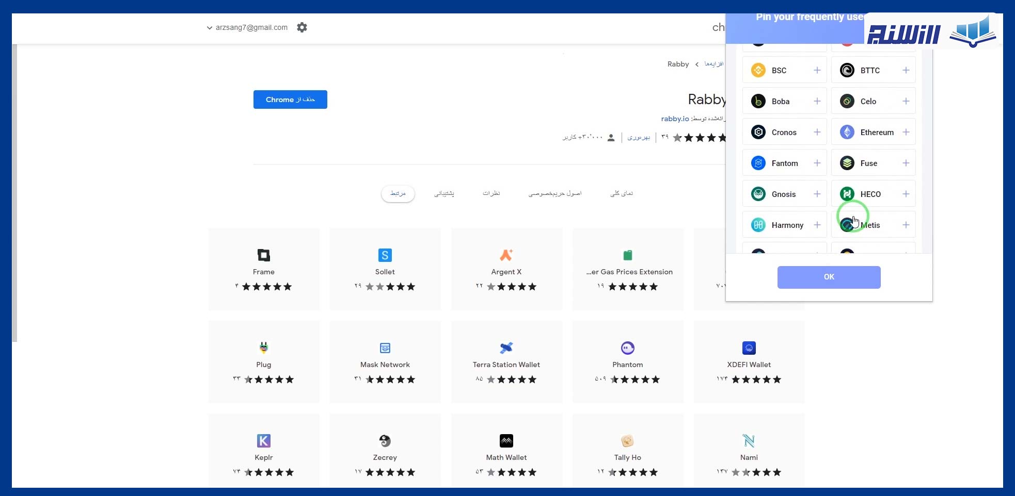Open the Gas Prices Extension icon
This screenshot has width=1015, height=496.
628,255
